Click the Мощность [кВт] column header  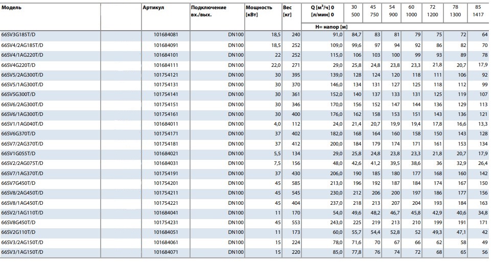(x=259, y=11)
